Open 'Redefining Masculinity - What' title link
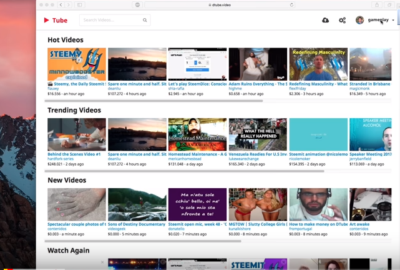Image resolution: width=400 pixels, height=270 pixels. [x=318, y=84]
